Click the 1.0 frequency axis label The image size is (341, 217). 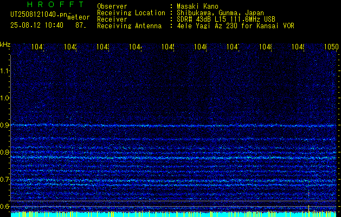(x=4, y=98)
